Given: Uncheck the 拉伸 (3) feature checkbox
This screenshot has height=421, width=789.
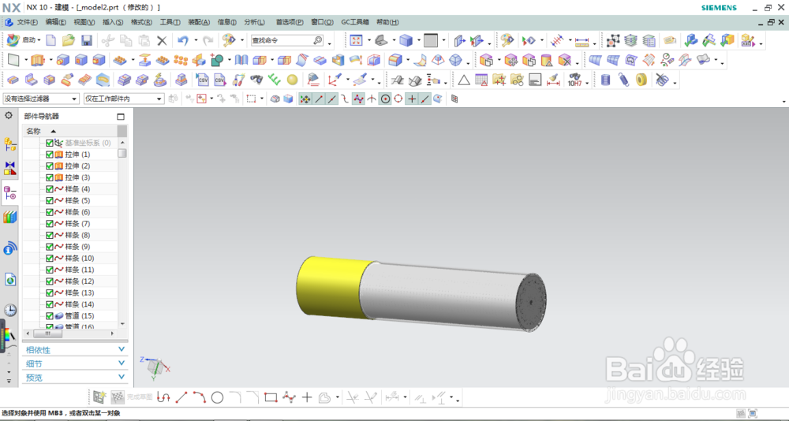Looking at the screenshot, I should 49,177.
